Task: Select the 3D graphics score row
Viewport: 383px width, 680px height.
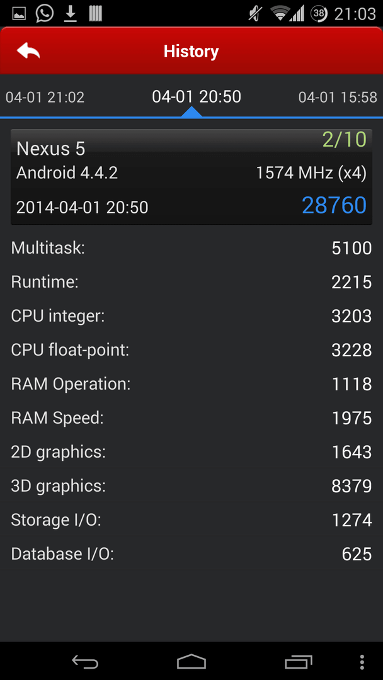Action: point(191,486)
